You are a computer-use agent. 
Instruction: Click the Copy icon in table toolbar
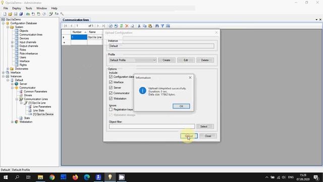pos(145,26)
